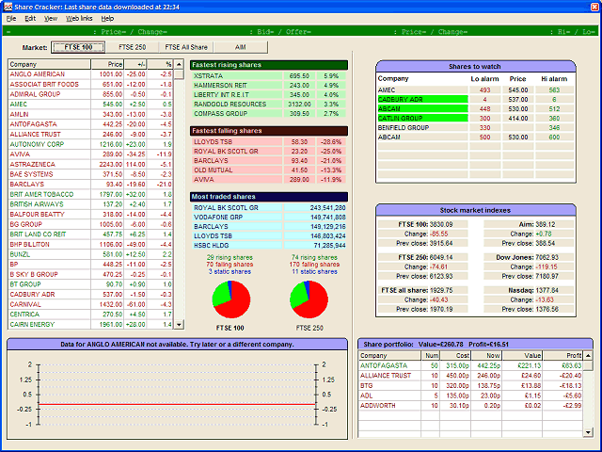Image resolution: width=602 pixels, height=452 pixels.
Task: Open the File menu
Action: click(11, 19)
